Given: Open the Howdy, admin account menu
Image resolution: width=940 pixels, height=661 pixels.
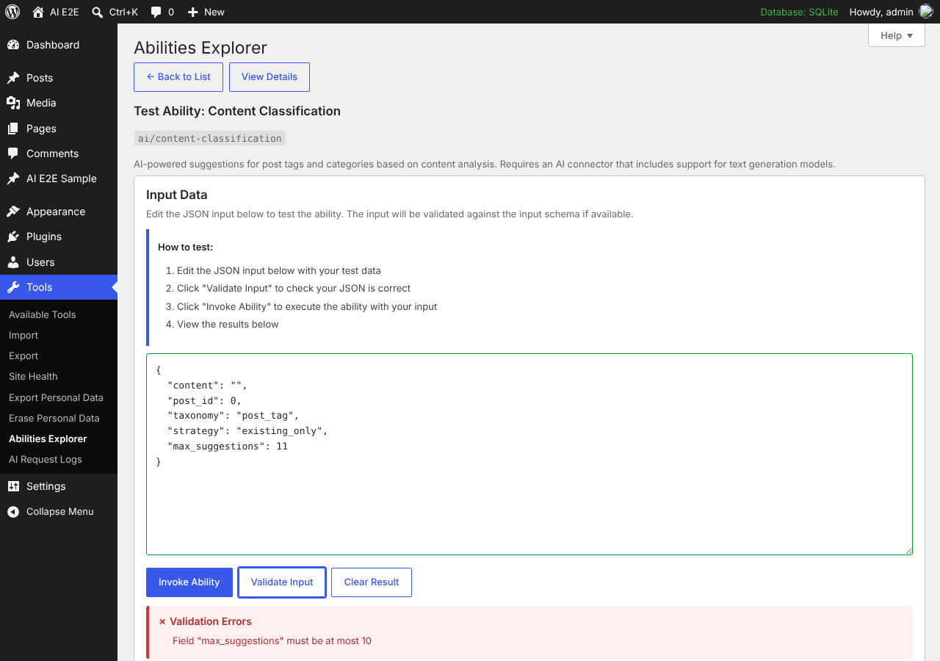Looking at the screenshot, I should point(891,12).
